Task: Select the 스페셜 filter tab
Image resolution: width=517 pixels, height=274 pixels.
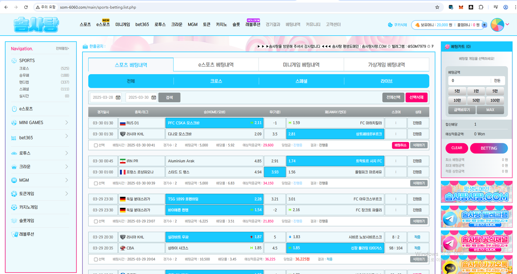Action: coord(301,81)
